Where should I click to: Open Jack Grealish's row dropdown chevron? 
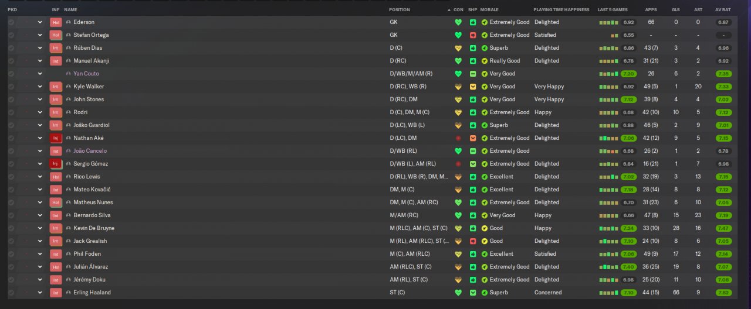[40, 241]
